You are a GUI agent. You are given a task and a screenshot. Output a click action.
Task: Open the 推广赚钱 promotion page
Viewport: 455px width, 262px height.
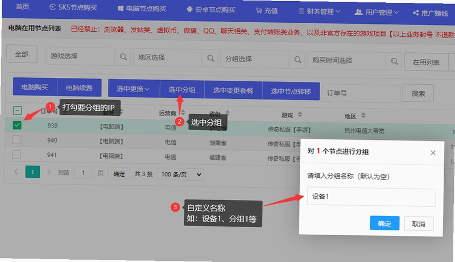tap(431, 13)
